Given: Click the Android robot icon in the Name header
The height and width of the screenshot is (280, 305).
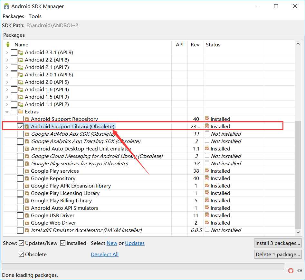Looking at the screenshot, I should point(8,44).
